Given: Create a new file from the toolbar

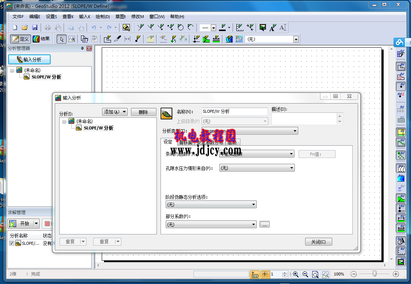Looking at the screenshot, I should point(15,27).
